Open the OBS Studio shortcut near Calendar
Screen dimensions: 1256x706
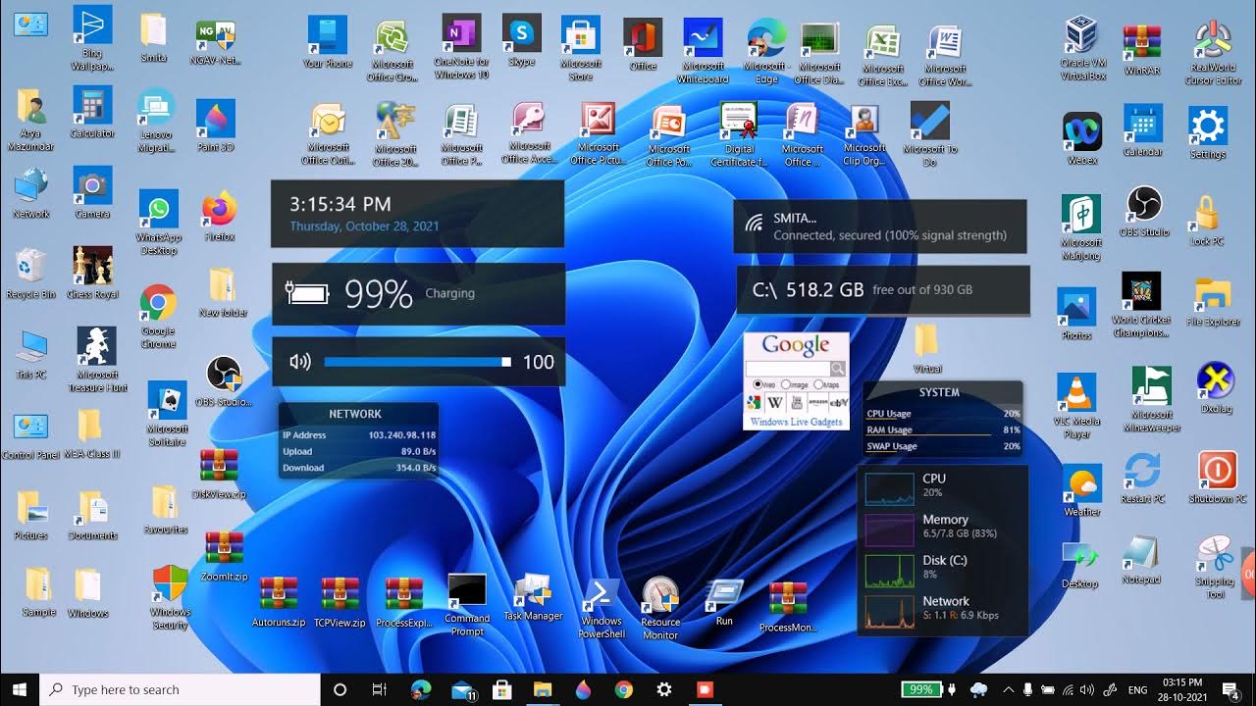1144,211
